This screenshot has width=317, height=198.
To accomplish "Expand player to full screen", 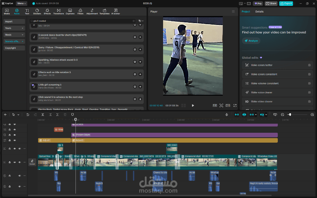I will [x=235, y=106].
